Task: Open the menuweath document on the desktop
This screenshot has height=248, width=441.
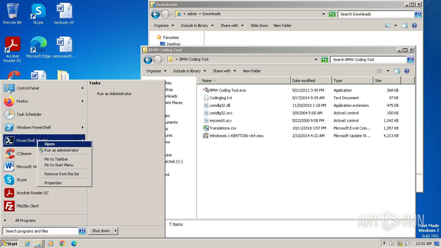Action: (64, 48)
